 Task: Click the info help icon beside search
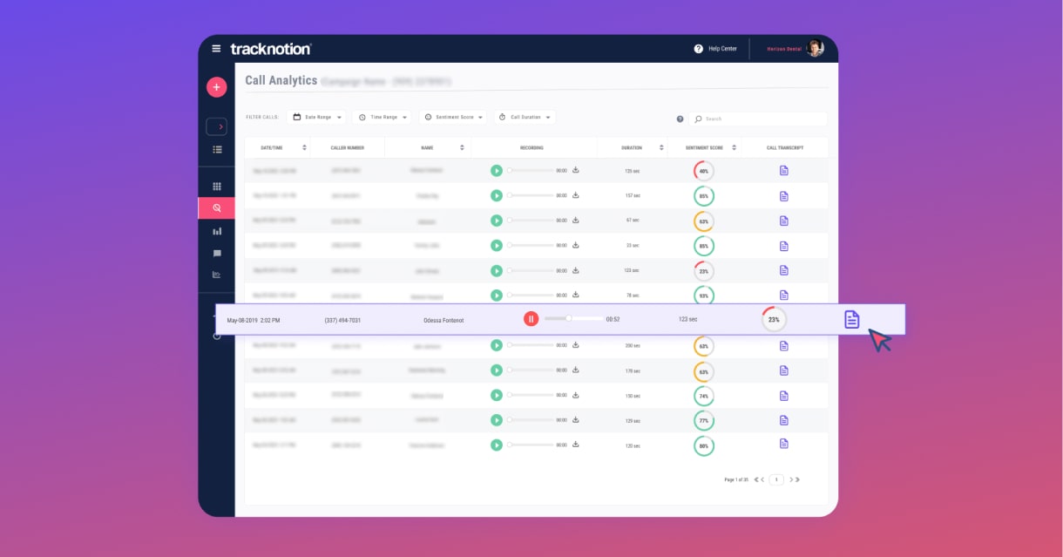(x=680, y=119)
